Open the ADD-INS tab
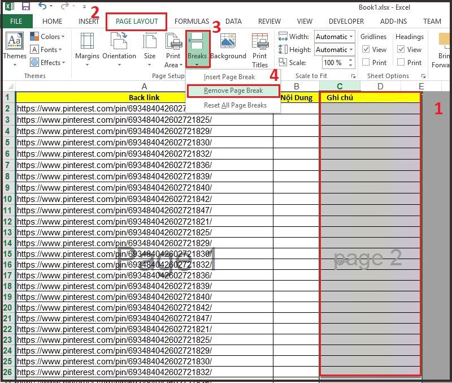Screen dimensions: 452x383 click(393, 21)
